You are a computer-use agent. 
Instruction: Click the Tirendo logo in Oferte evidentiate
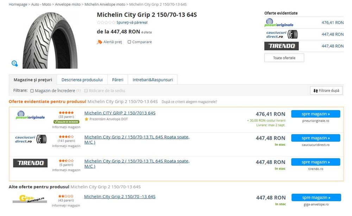coord(281,46)
